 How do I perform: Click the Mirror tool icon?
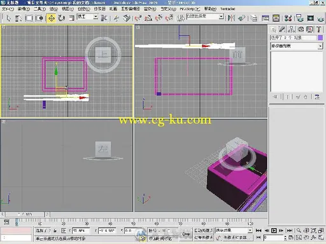coord(231,18)
